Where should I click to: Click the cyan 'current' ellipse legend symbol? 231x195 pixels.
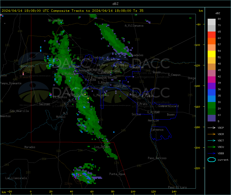(211, 160)
